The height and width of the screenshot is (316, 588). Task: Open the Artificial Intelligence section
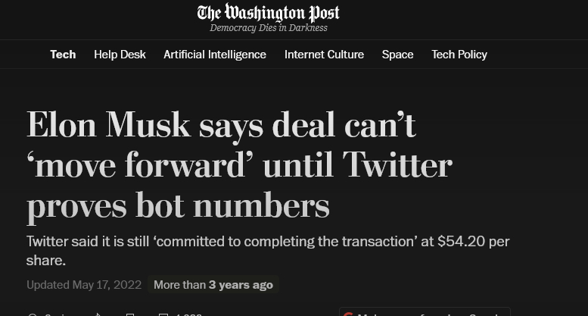coord(215,55)
